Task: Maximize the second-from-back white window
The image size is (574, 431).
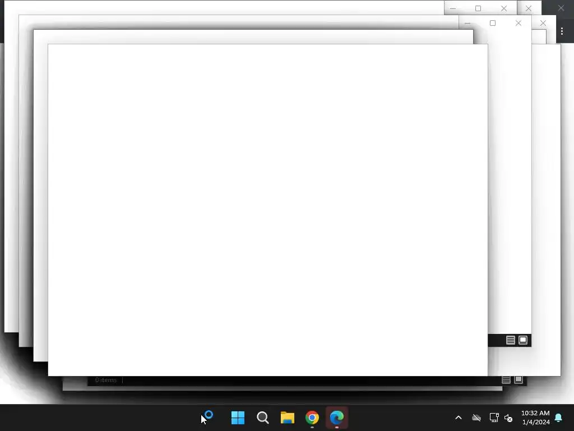Action: click(493, 23)
